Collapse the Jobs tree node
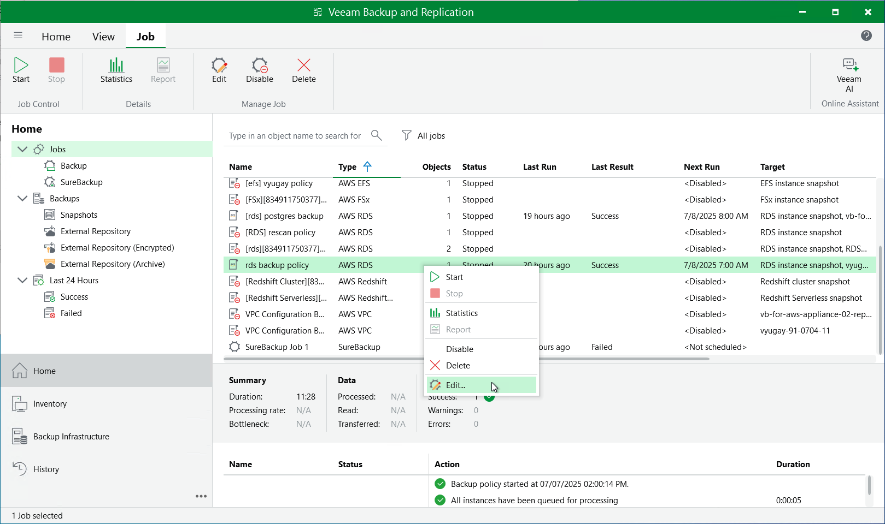The width and height of the screenshot is (885, 524). 22,149
